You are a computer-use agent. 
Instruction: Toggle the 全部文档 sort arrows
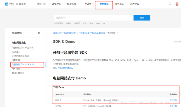[39, 33]
